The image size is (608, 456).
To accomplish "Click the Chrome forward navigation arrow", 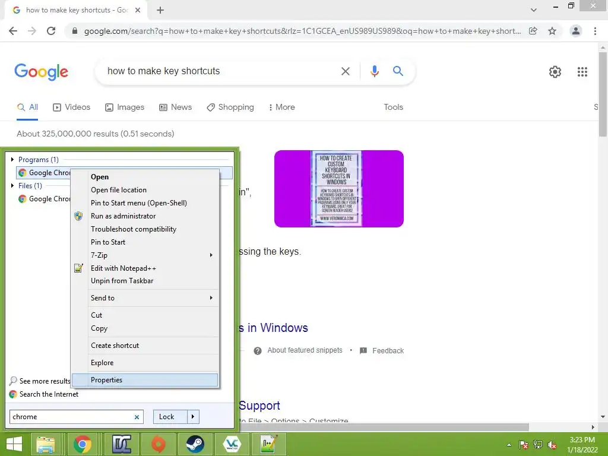I will (32, 31).
